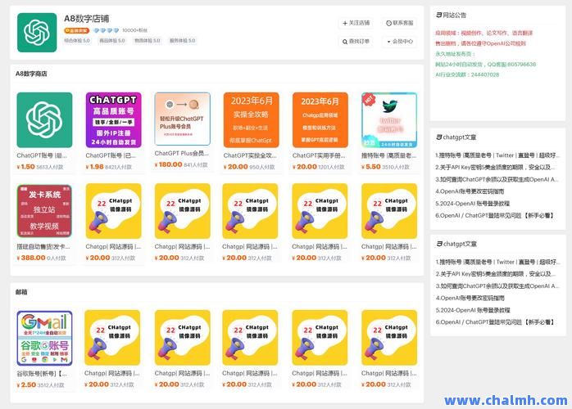
Task: Click the ChatGPT实用手册 product title
Action: pyautogui.click(x=319, y=155)
